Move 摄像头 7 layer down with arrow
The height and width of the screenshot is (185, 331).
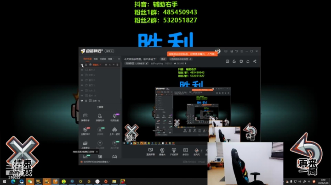114,65
